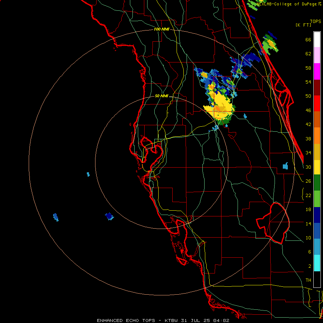Select the dark green legend swatch

(317, 183)
